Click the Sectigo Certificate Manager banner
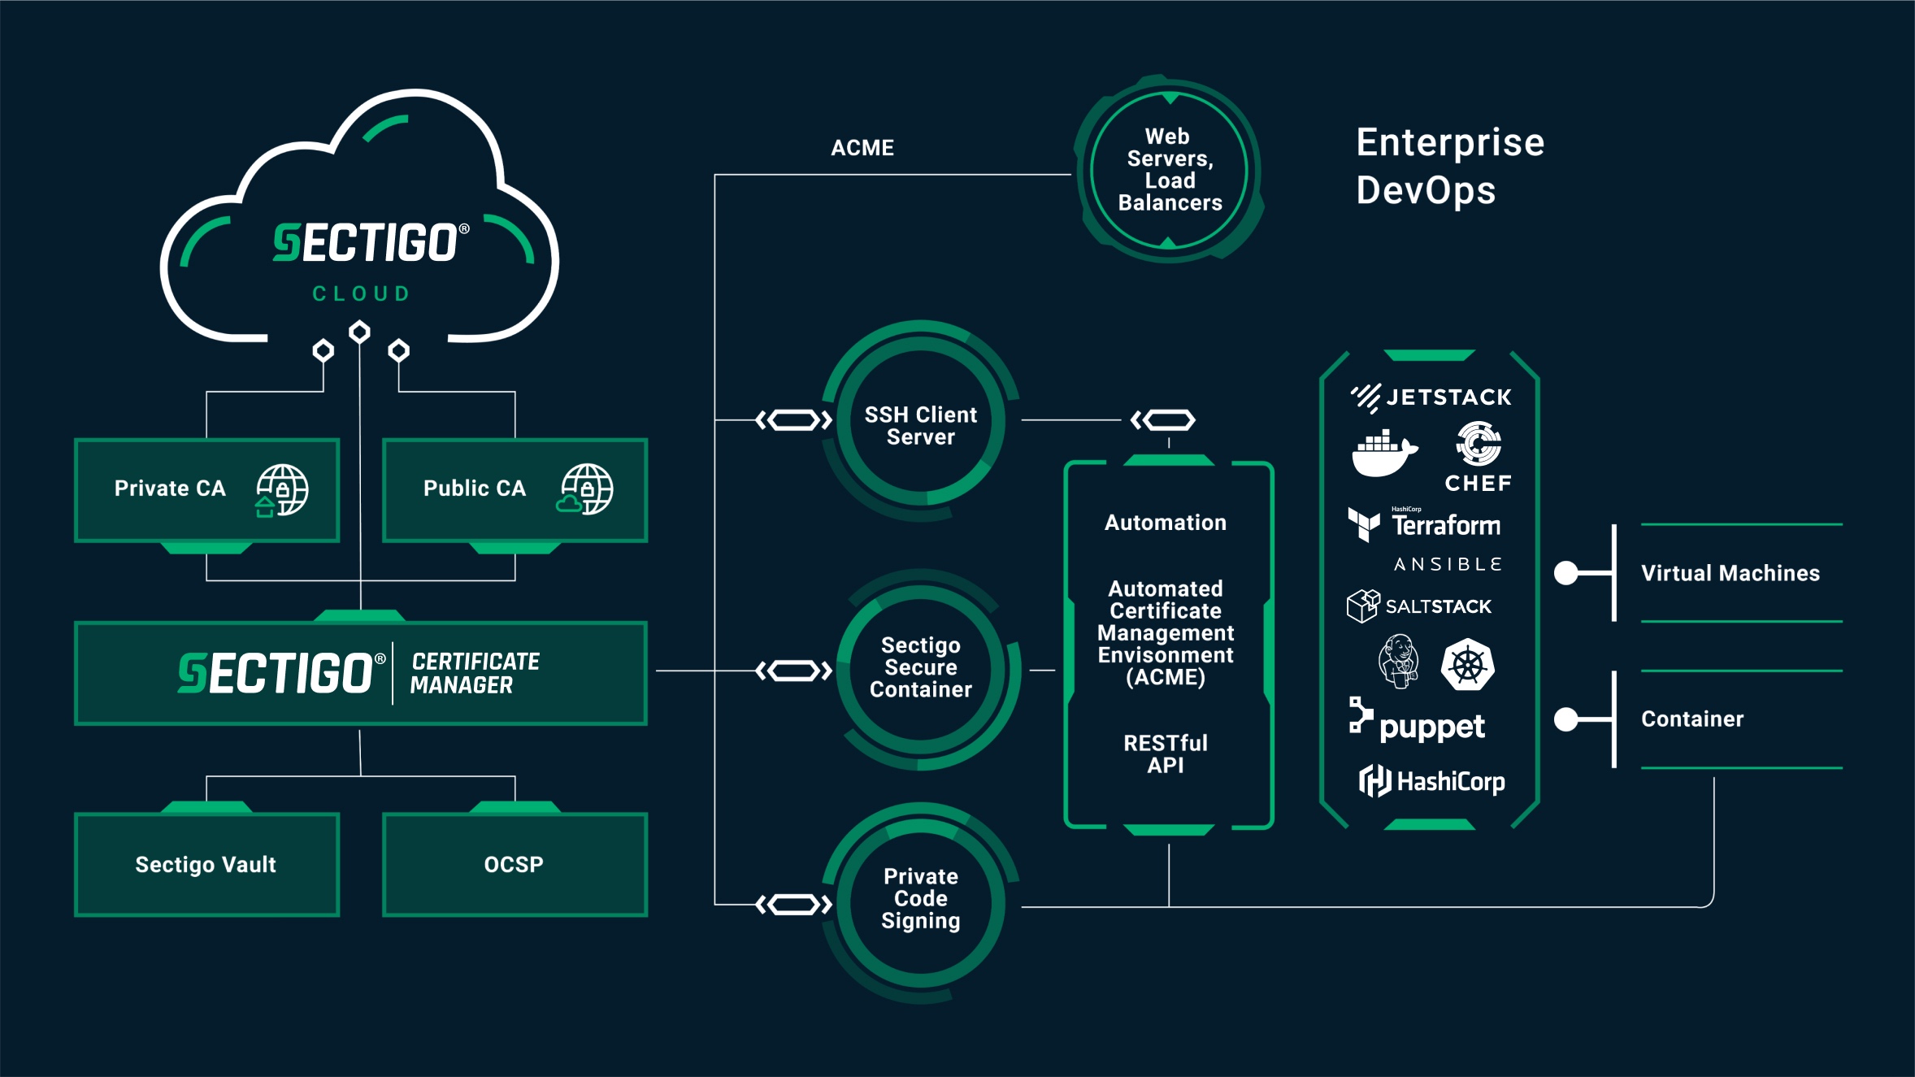Image resolution: width=1915 pixels, height=1077 pixels. click(x=360, y=673)
